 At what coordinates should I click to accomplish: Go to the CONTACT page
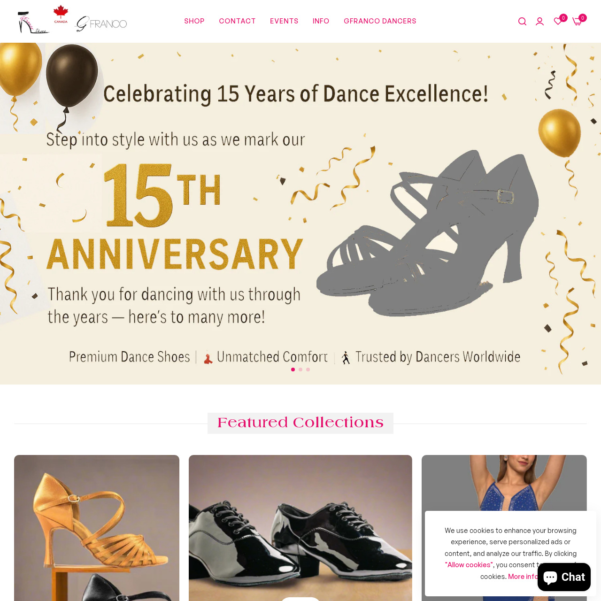[x=237, y=21]
